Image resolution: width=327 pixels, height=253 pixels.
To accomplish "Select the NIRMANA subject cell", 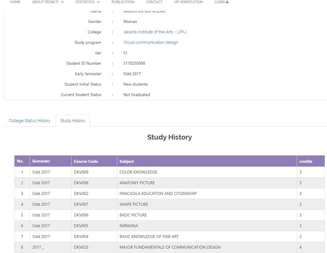I will pos(207,226).
